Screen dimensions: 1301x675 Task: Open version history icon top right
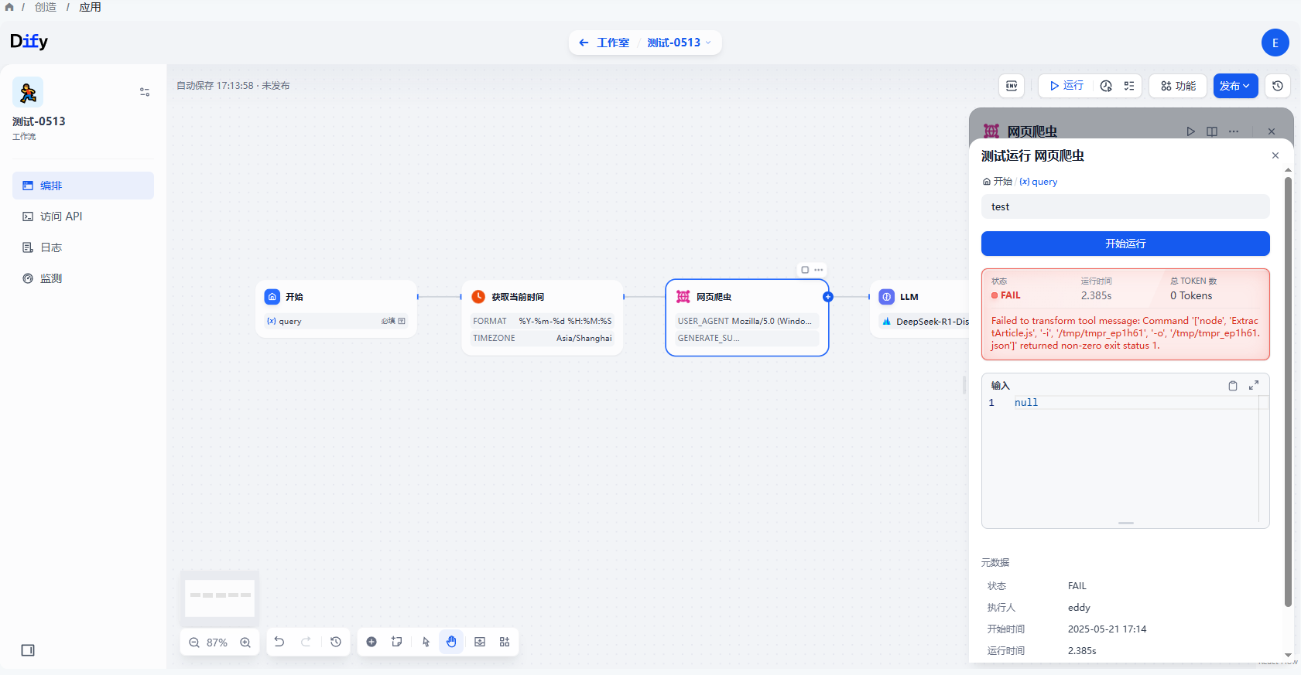[1278, 86]
